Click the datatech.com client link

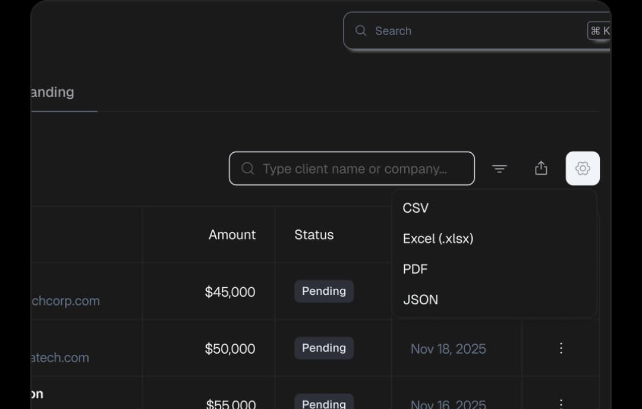59,357
